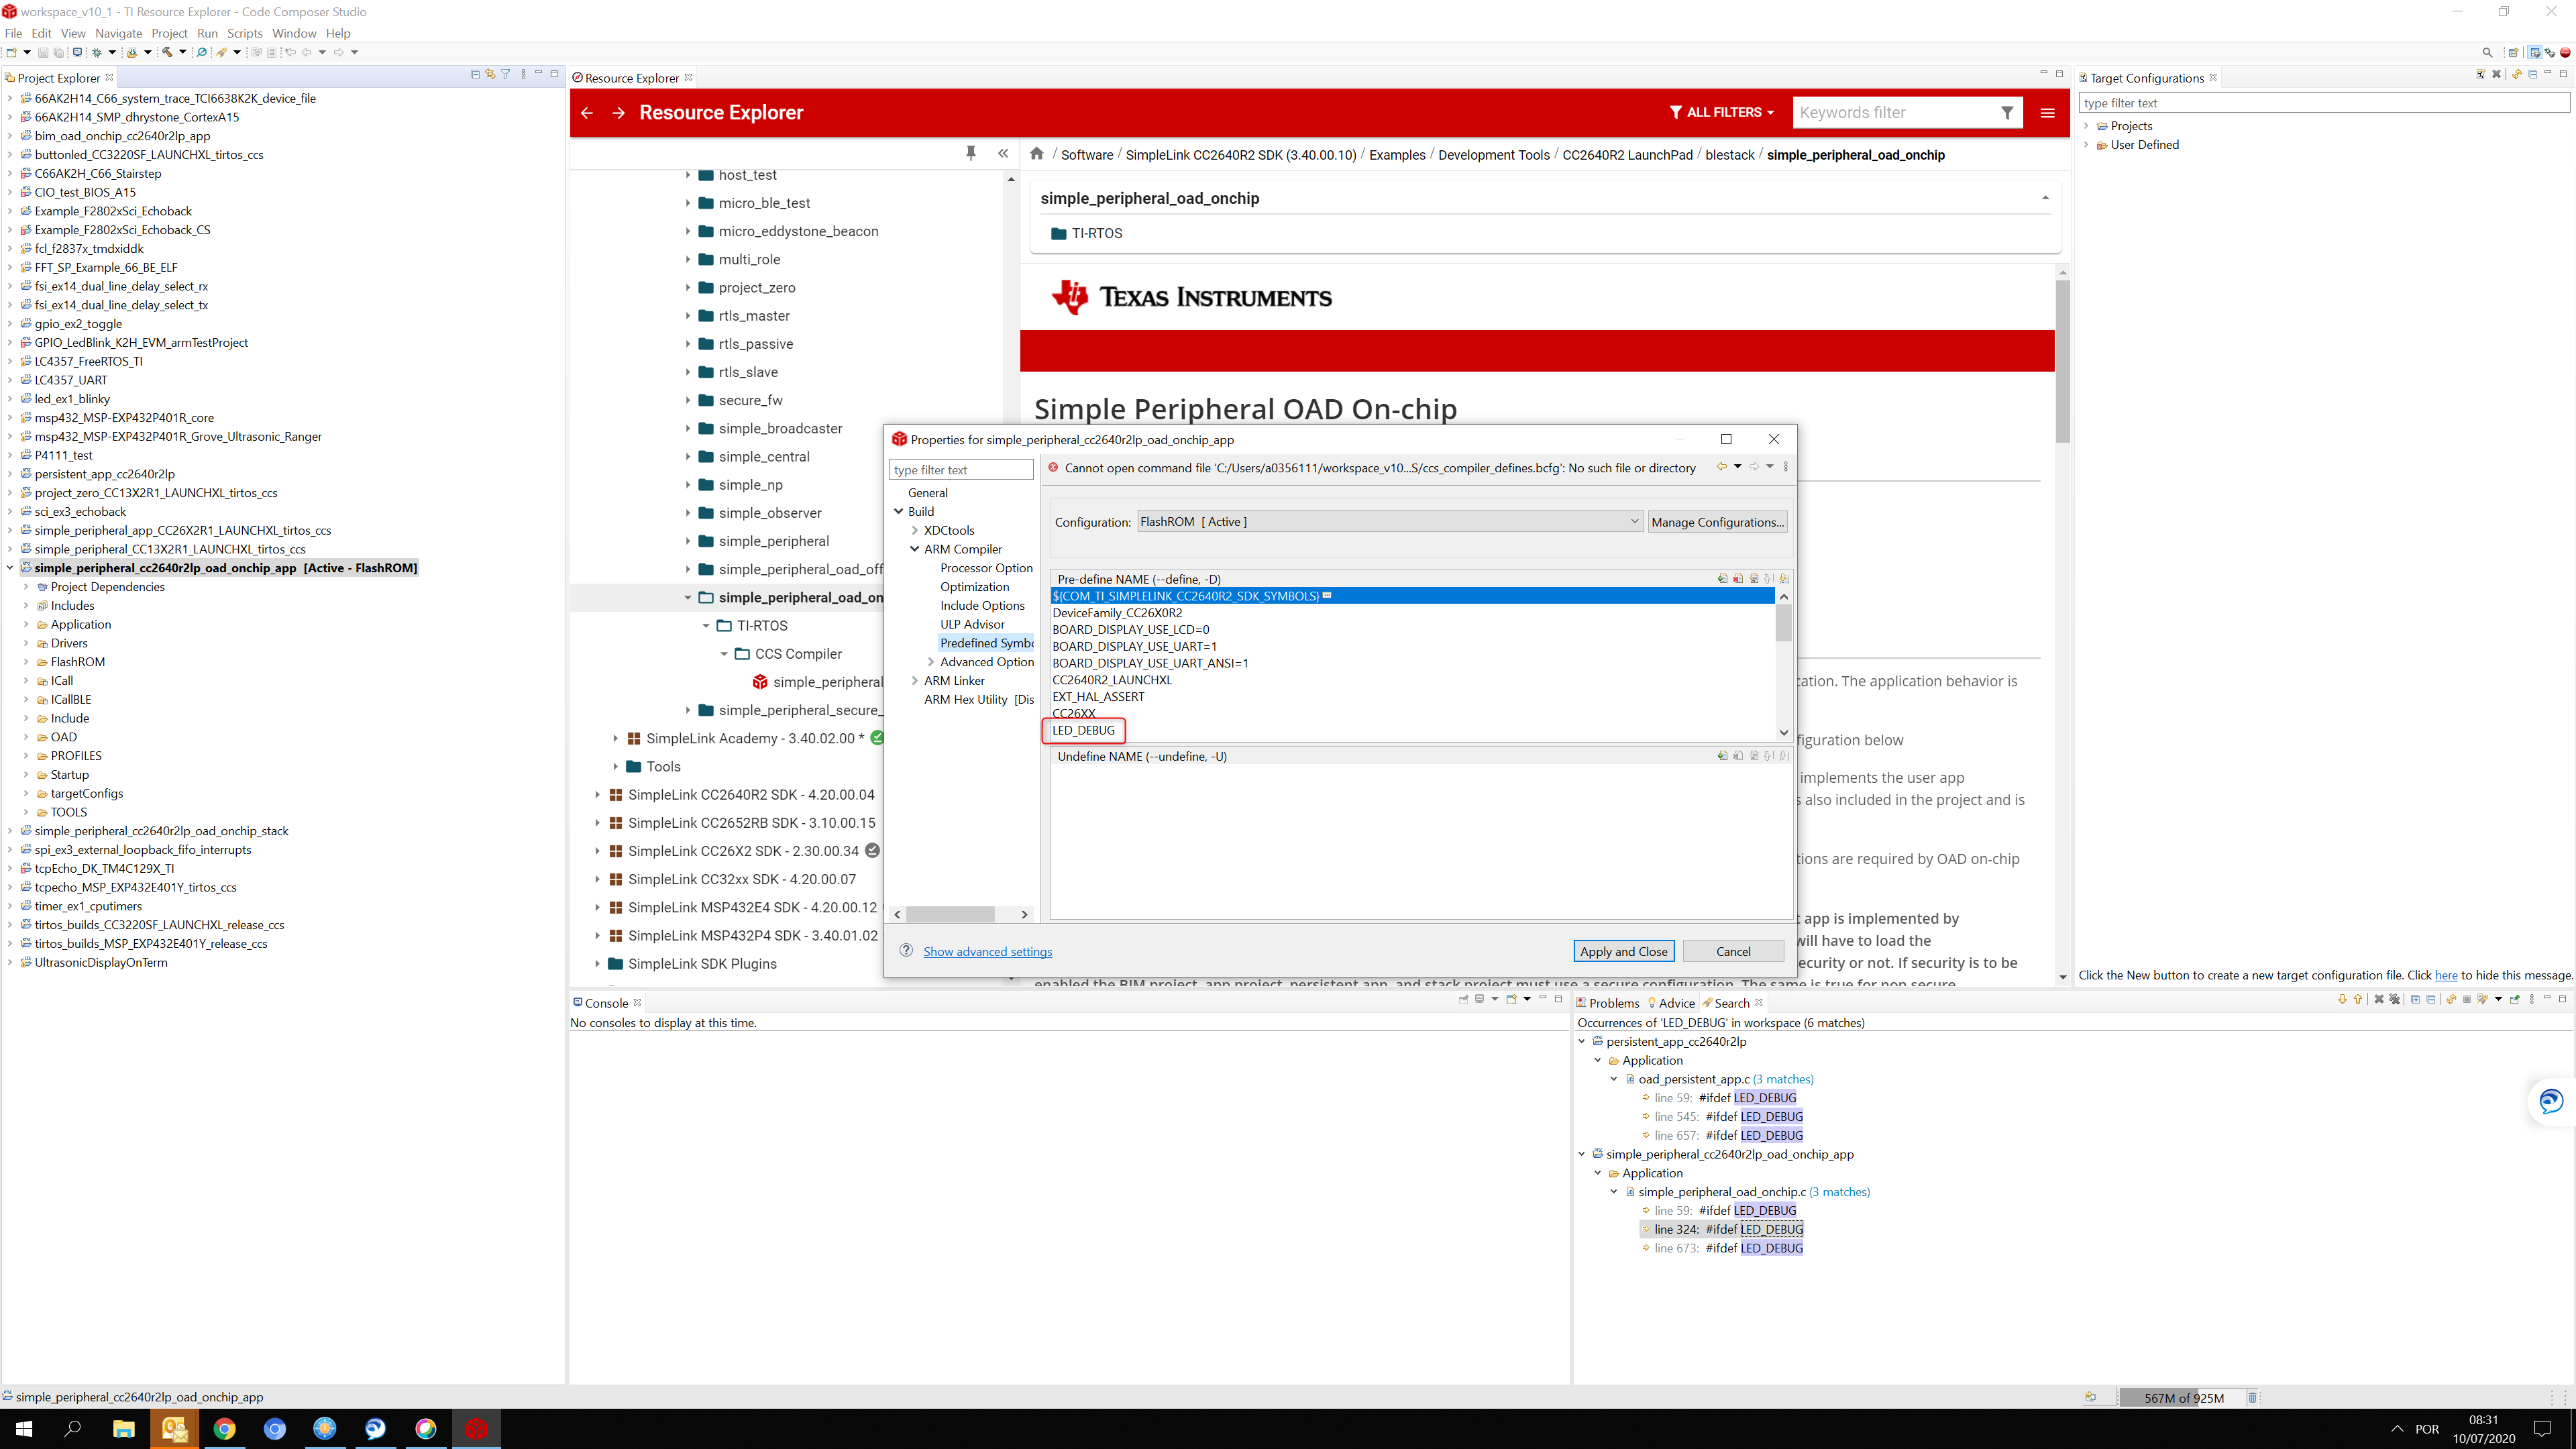Open the help icon in Properties dialog

coord(906,951)
